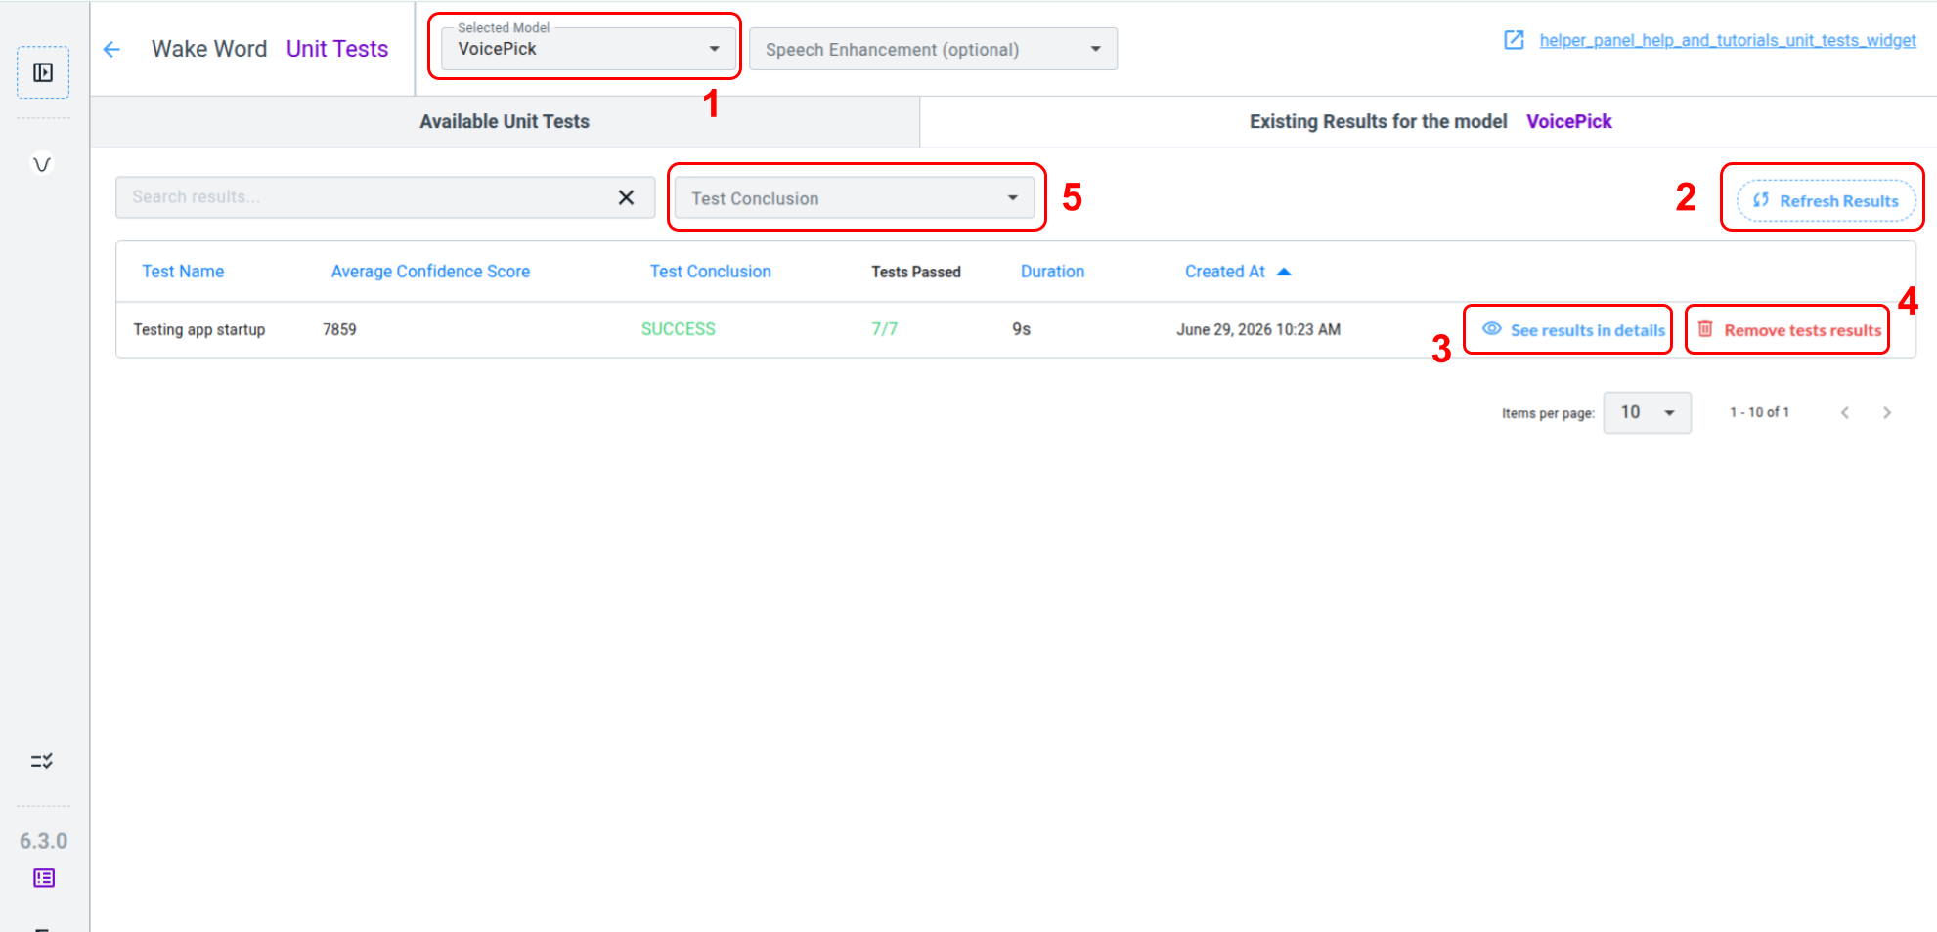The width and height of the screenshot is (1937, 932).
Task: Open the V-shaped sidebar icon
Action: (42, 164)
